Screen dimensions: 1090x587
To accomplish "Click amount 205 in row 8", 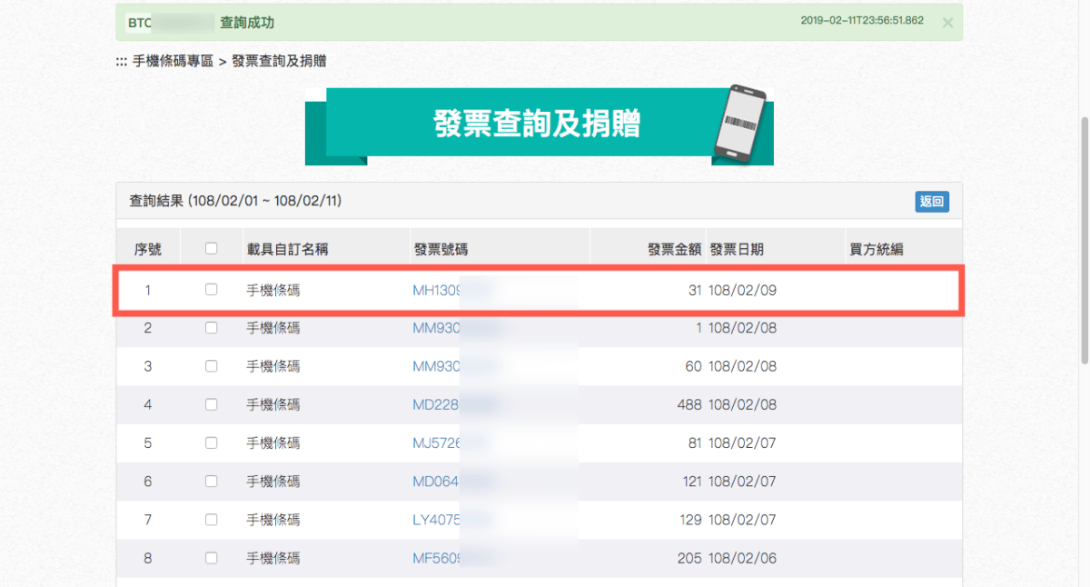I will click(x=689, y=558).
